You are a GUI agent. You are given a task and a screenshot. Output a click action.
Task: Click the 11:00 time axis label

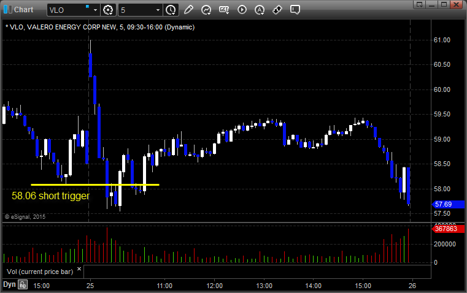click(164, 286)
